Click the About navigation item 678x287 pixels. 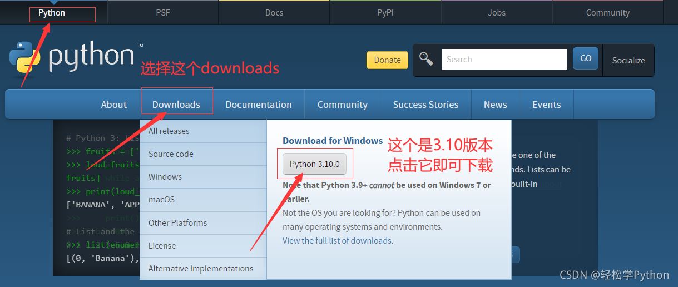click(114, 105)
